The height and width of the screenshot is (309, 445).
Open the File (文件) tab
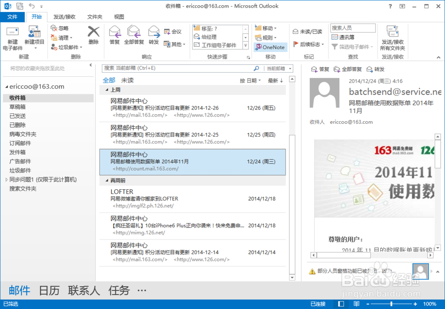(12, 17)
